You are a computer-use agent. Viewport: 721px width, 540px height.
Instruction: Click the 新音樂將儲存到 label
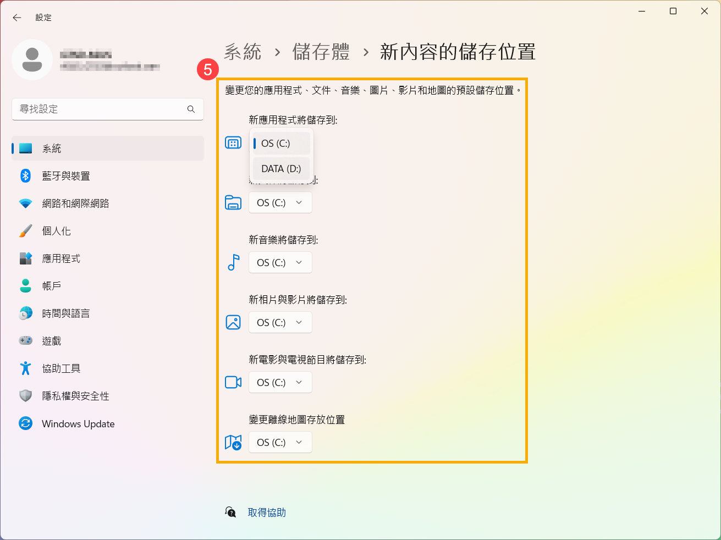click(283, 240)
